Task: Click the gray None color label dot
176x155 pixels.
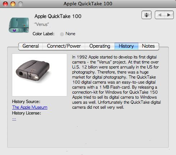Action: coord(62,34)
